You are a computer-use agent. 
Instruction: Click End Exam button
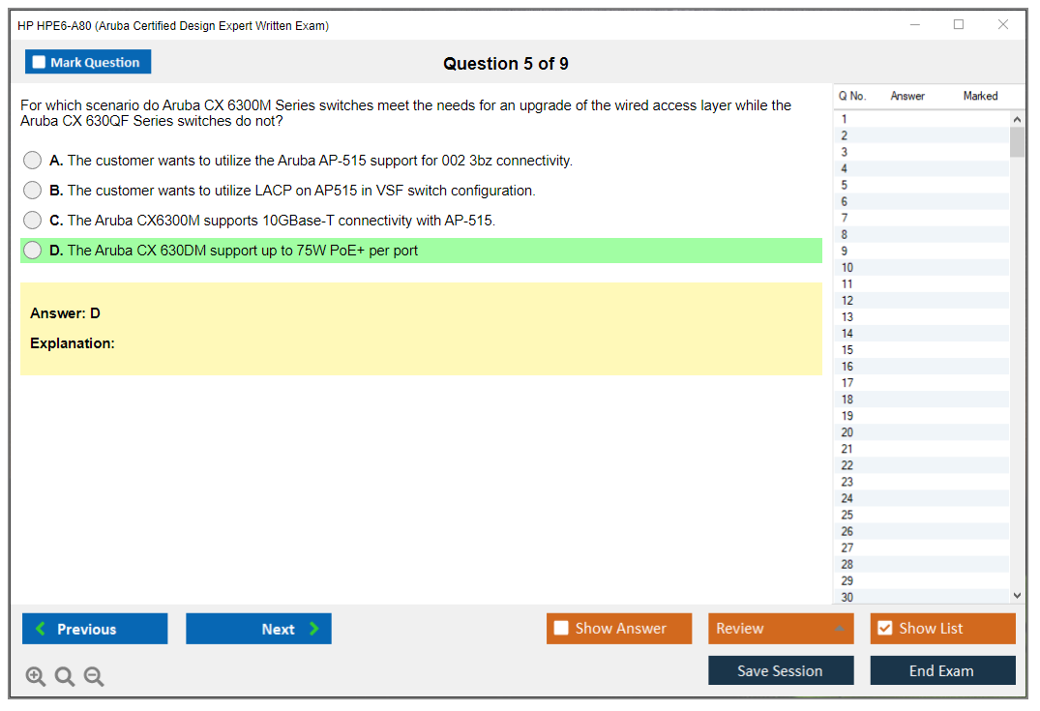click(942, 670)
